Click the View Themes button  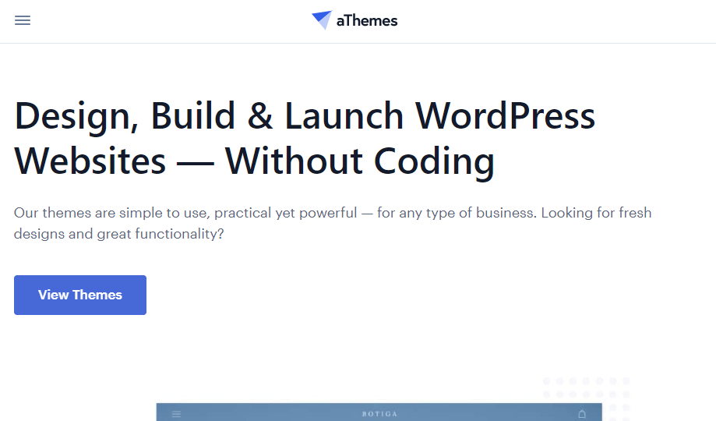point(80,295)
